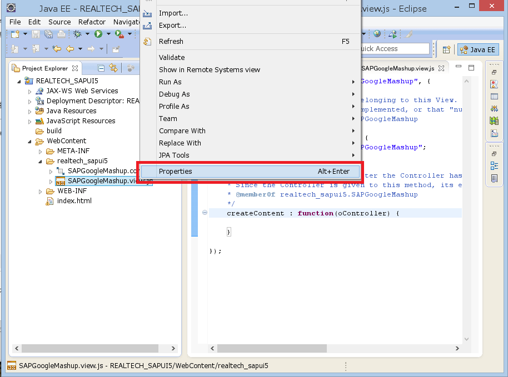Launch Debug with the bug icon
The height and width of the screenshot is (377, 508).
pos(77,34)
